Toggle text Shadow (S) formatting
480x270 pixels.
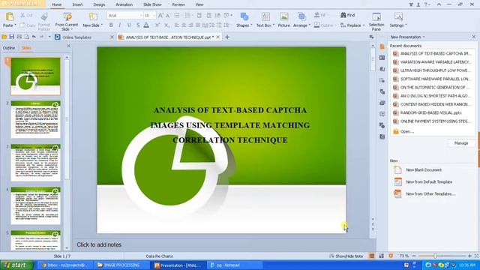pos(138,25)
